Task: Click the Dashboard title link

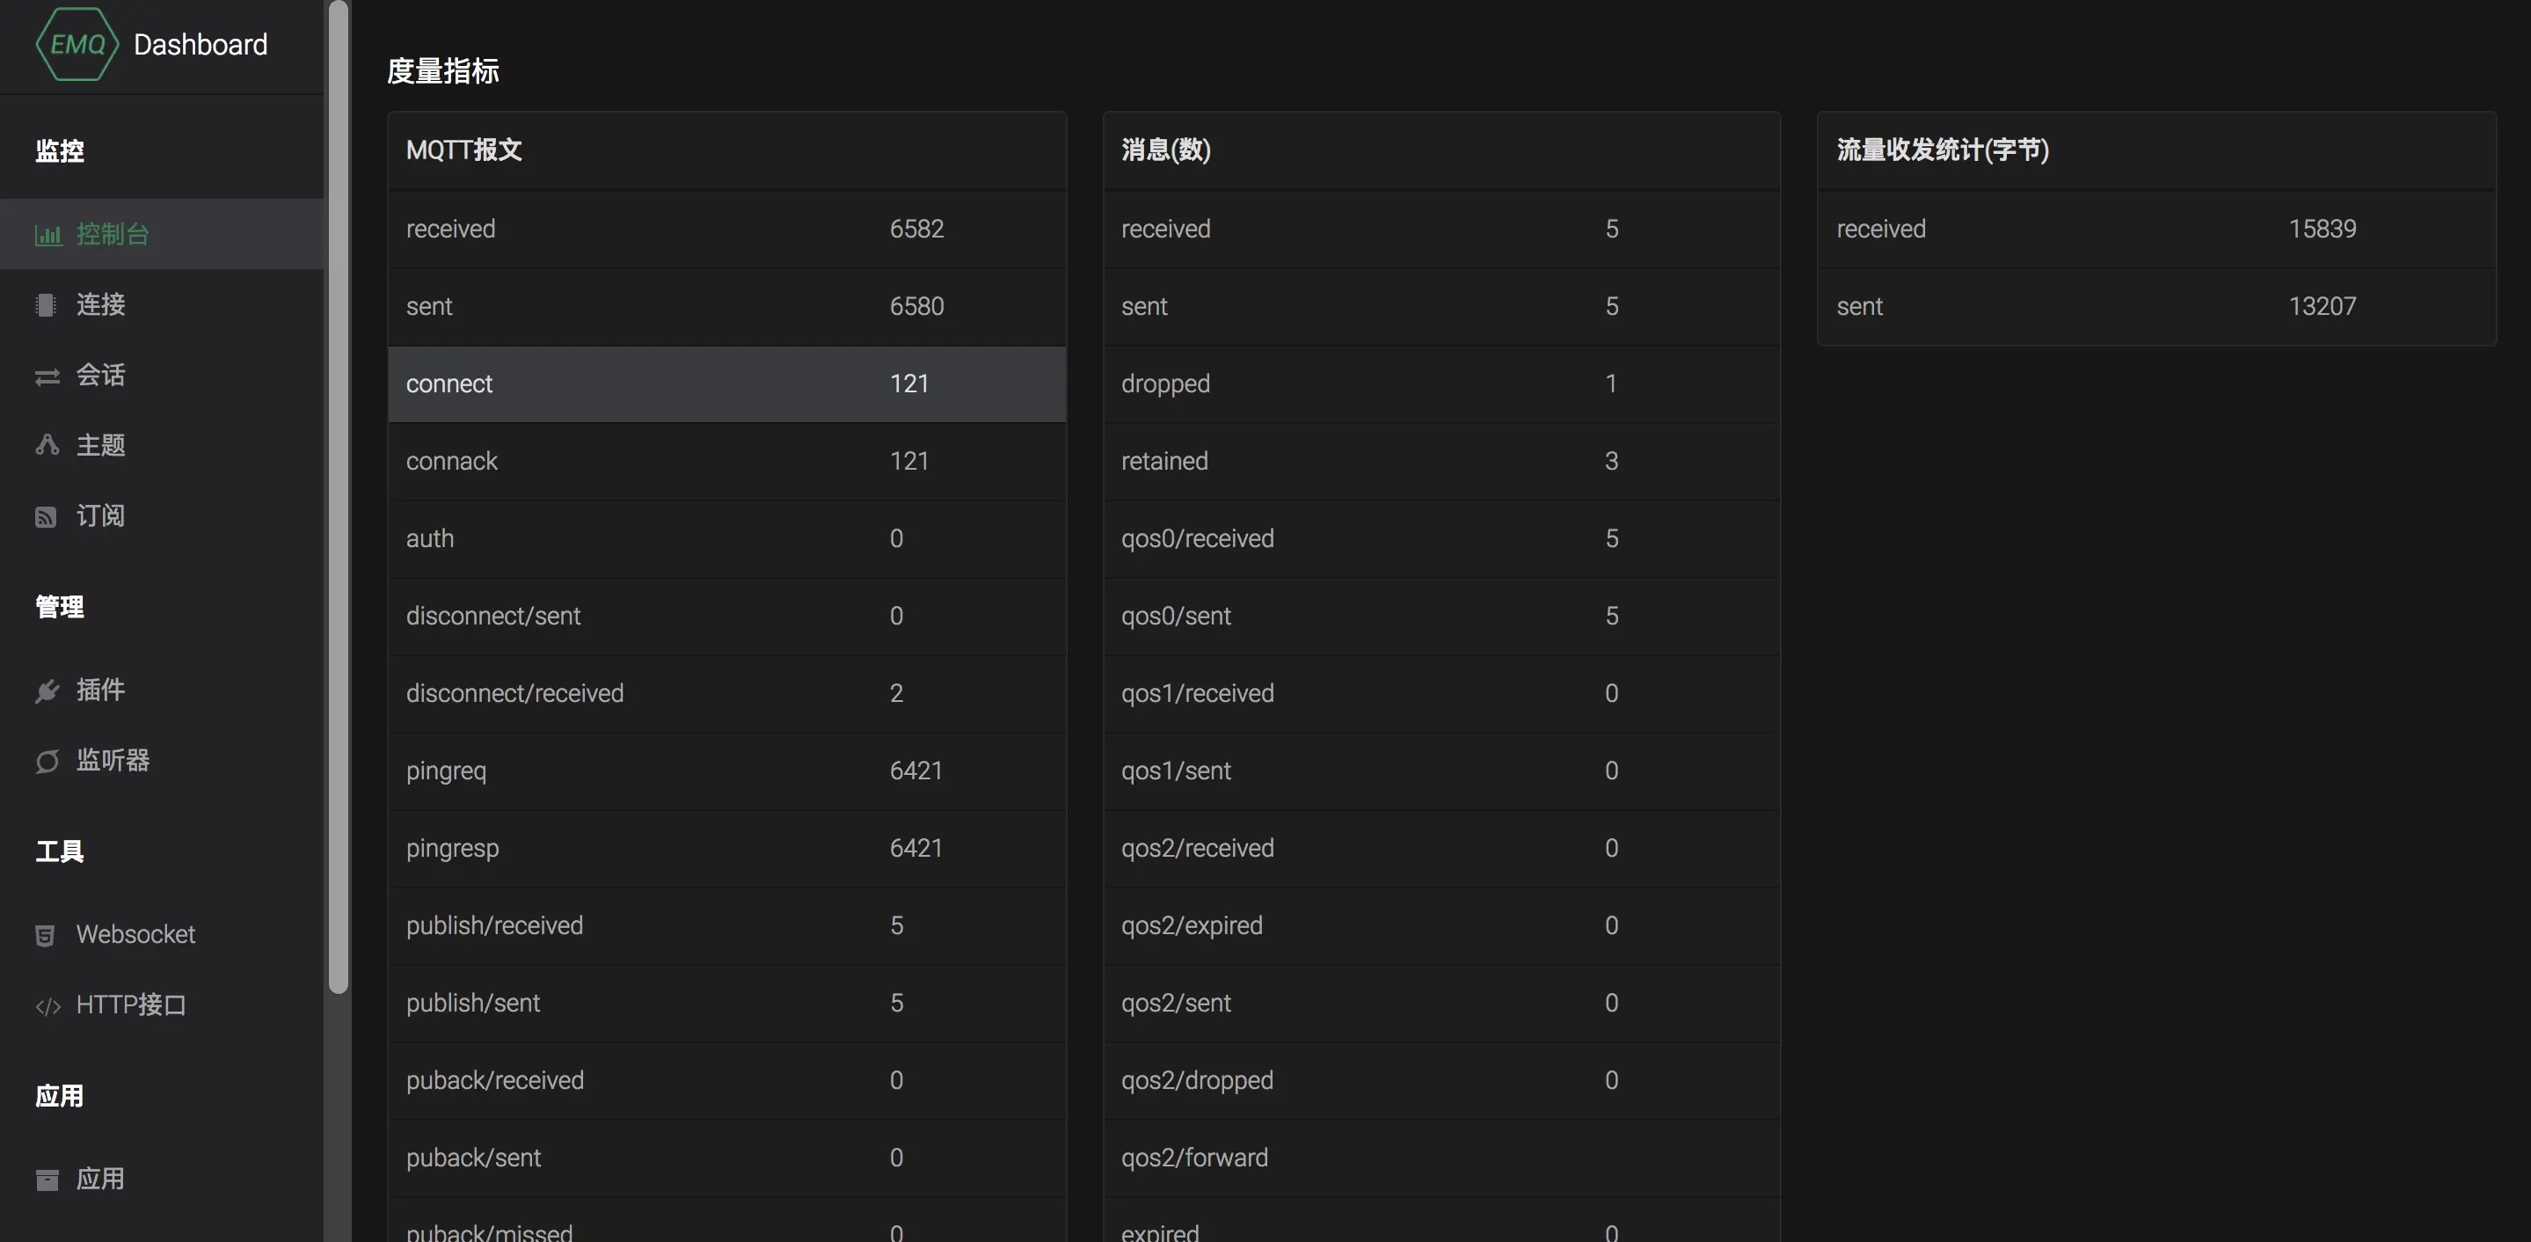Action: point(201,44)
